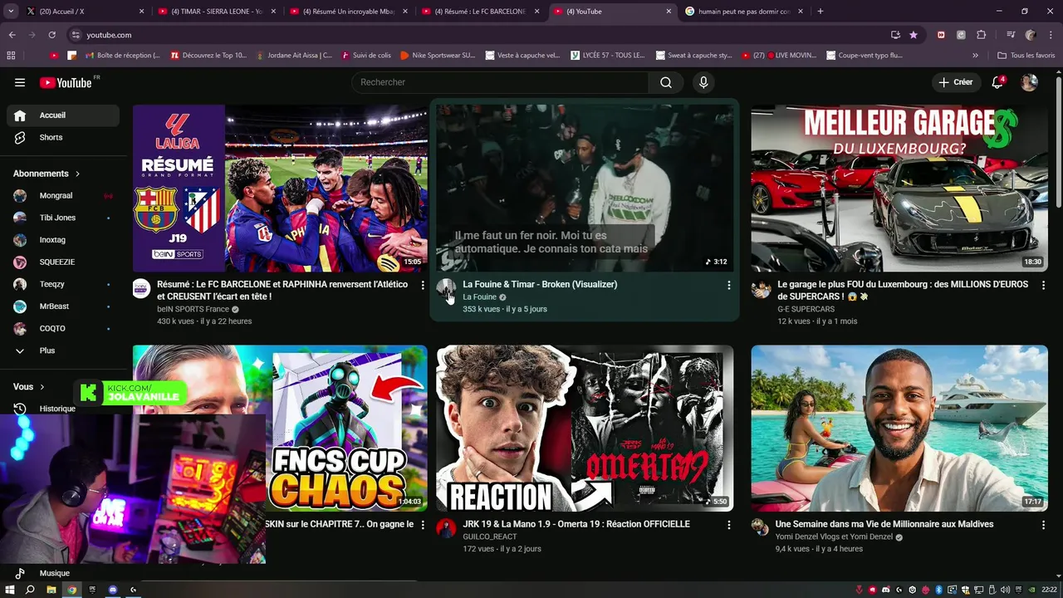Open the Discord taskbar icon

(x=113, y=590)
